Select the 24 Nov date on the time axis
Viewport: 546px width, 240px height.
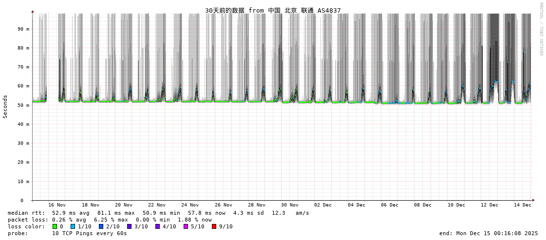(190, 205)
